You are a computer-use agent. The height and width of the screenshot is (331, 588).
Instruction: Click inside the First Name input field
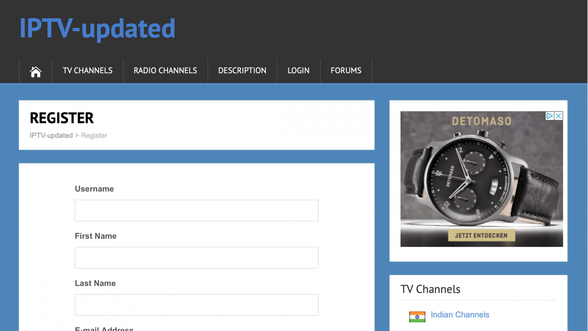coord(197,257)
